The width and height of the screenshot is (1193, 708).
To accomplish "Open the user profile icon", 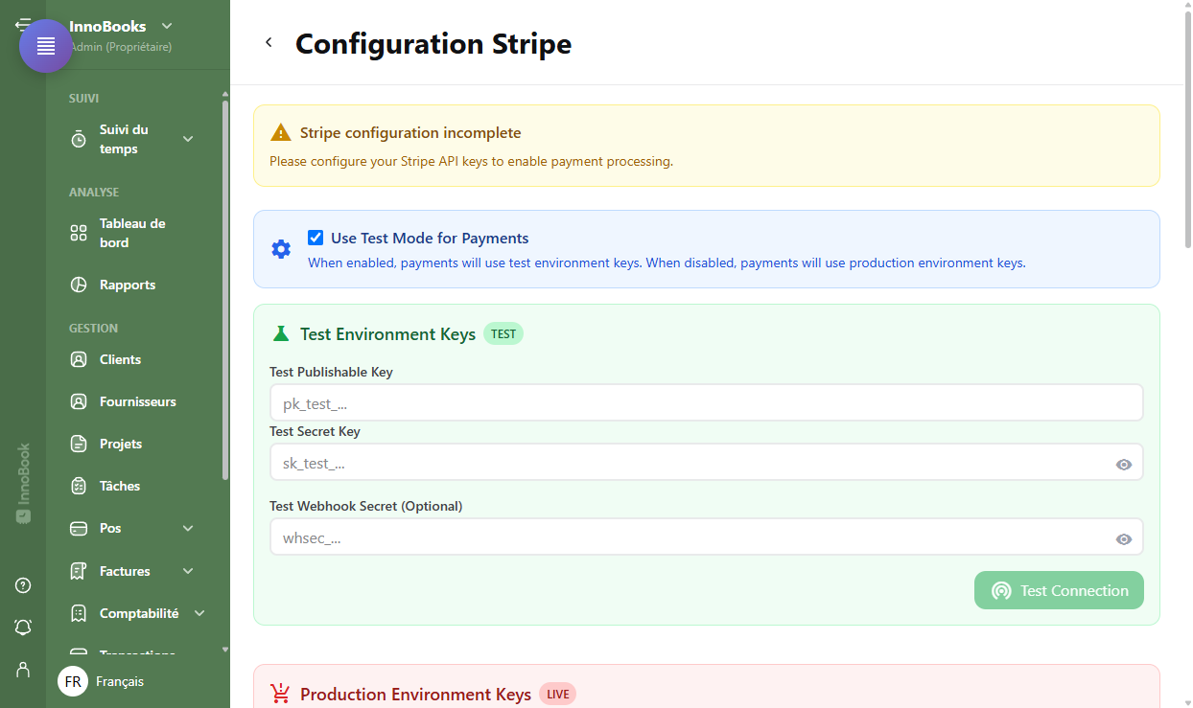I will pyautogui.click(x=23, y=669).
